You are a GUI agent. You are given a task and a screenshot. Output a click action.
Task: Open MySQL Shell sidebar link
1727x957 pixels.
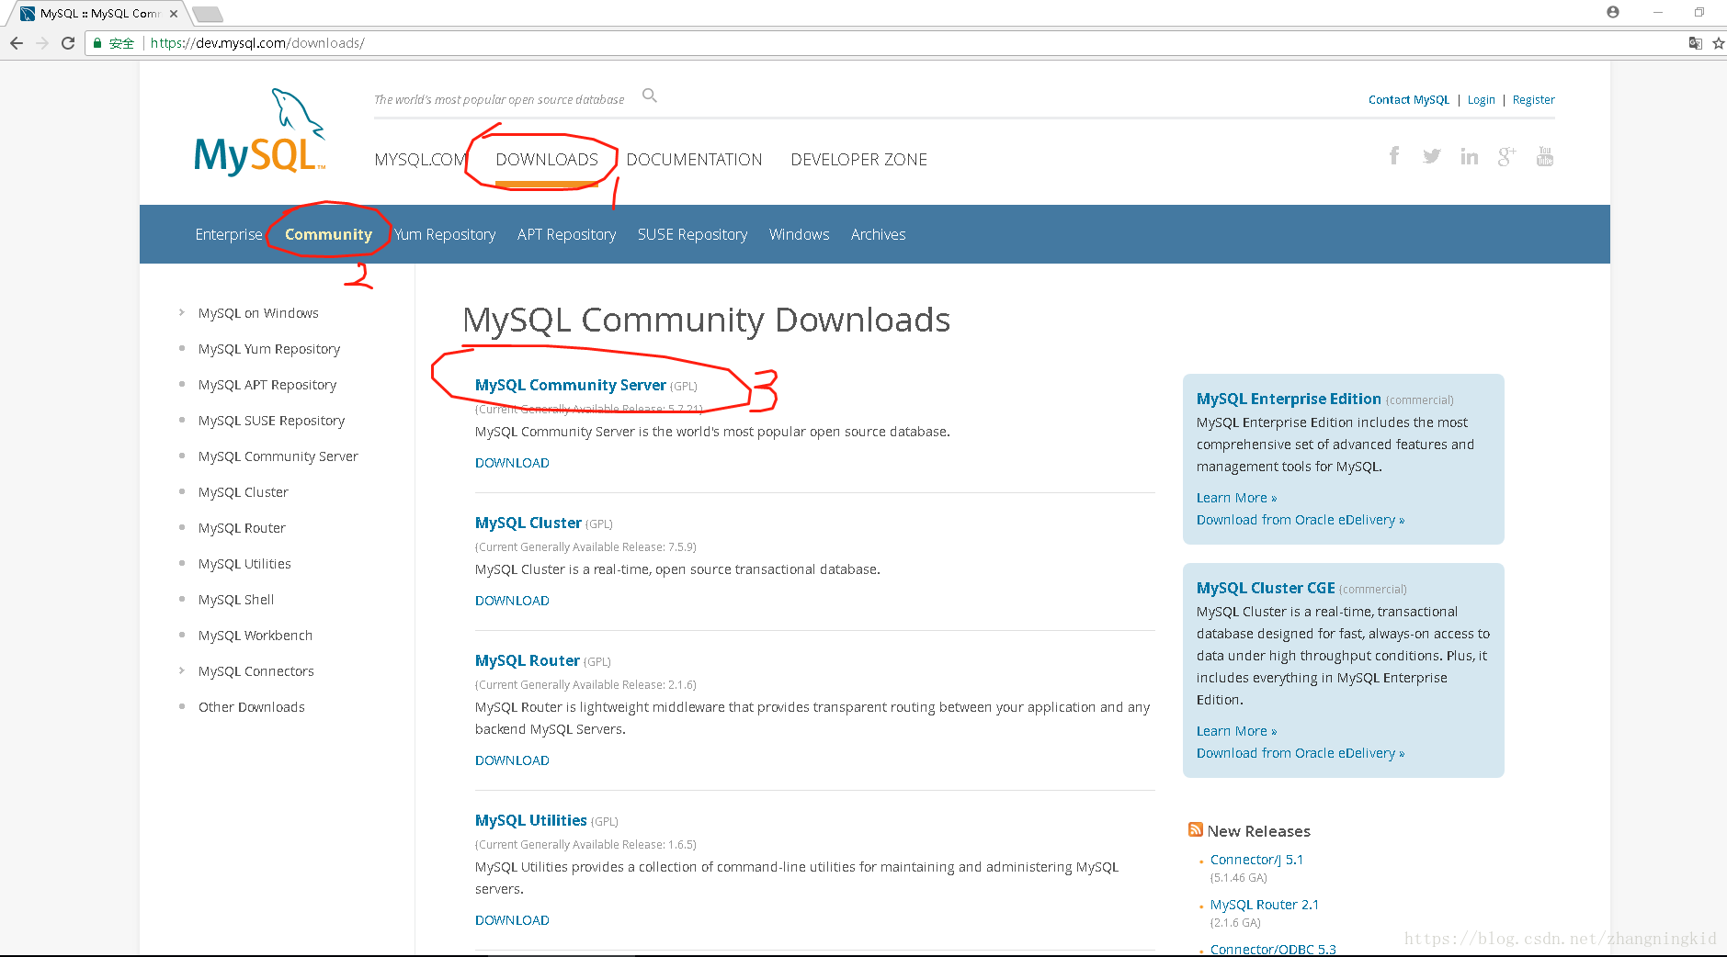coord(236,600)
